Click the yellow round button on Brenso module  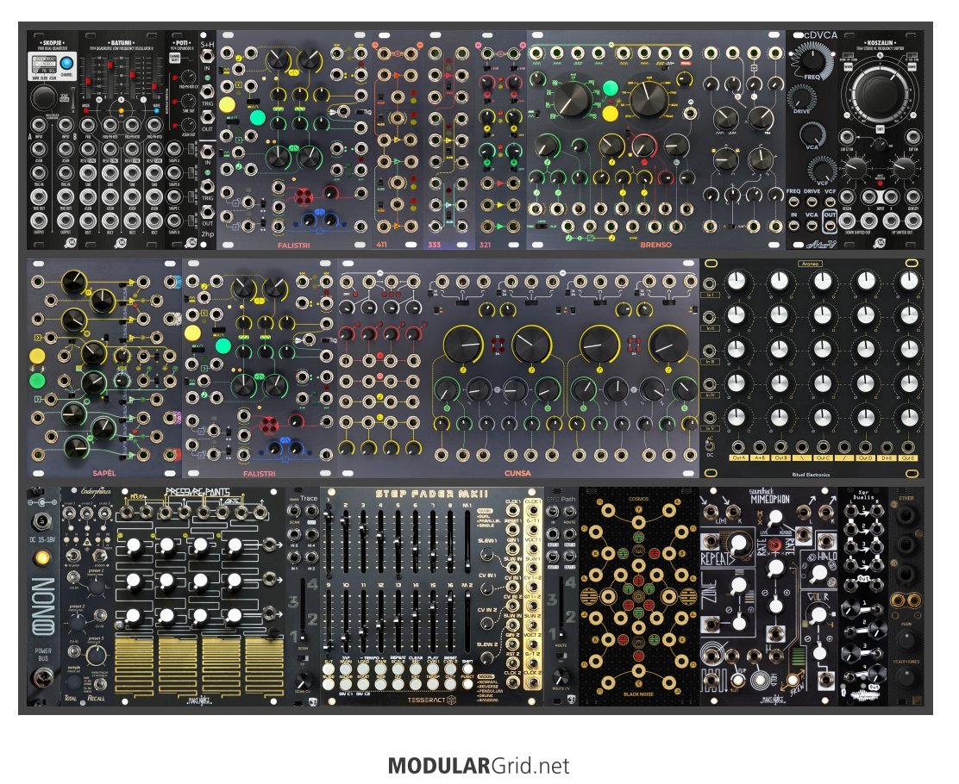610,114
